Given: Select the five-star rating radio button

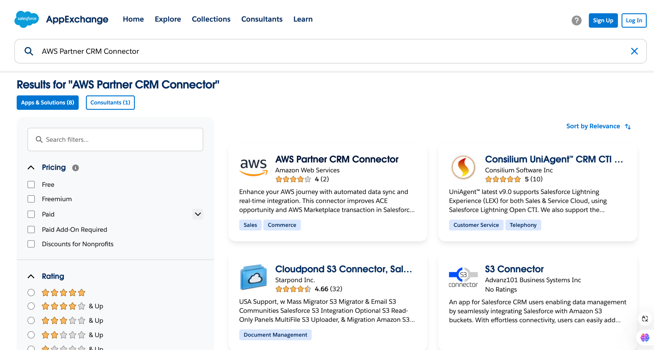Looking at the screenshot, I should pos(31,292).
